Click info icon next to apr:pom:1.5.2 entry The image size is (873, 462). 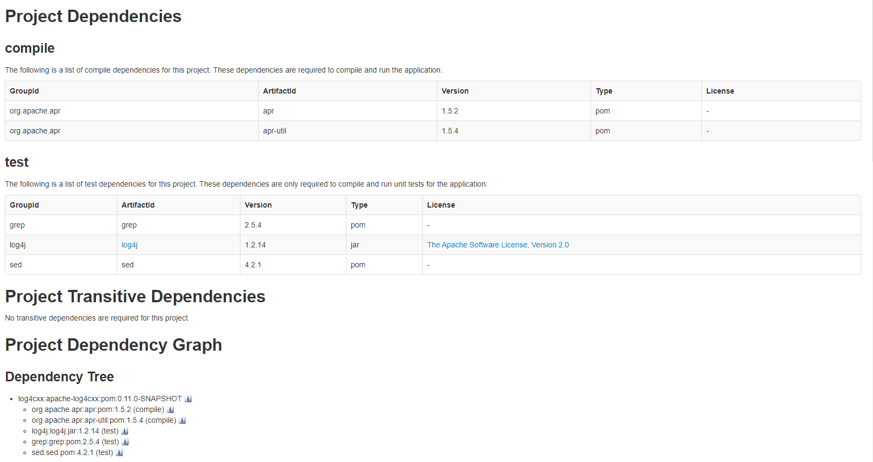(x=171, y=410)
